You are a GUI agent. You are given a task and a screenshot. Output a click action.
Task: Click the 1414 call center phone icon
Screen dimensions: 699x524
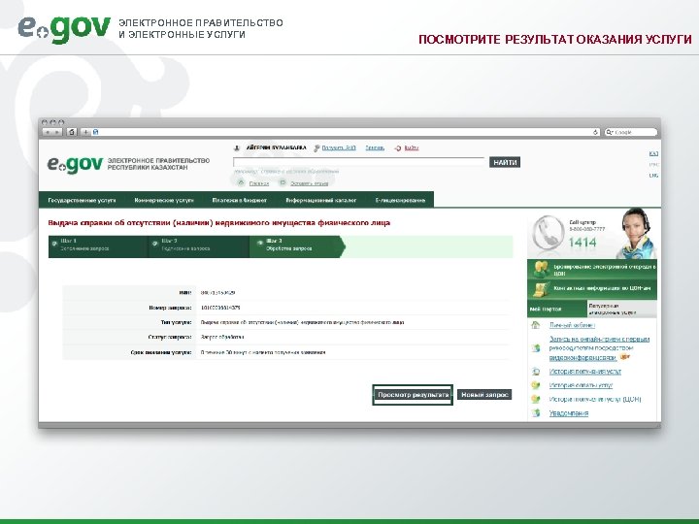549,232
